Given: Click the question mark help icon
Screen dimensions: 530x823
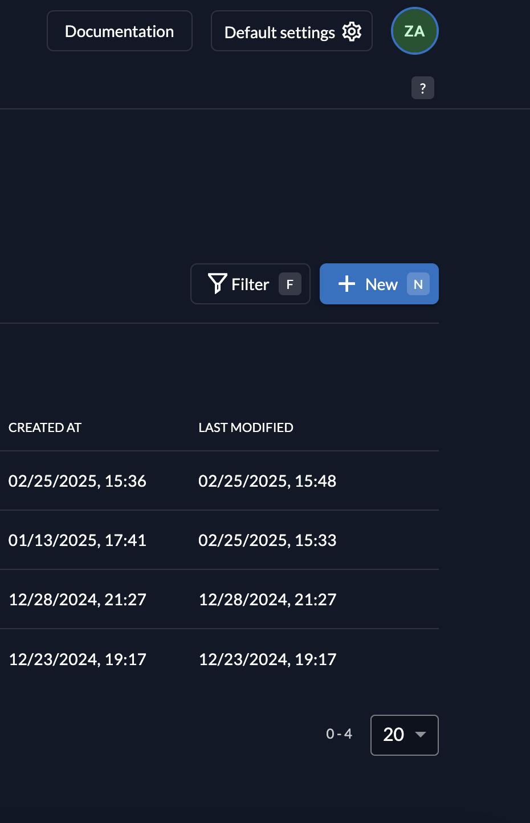Looking at the screenshot, I should coord(422,88).
